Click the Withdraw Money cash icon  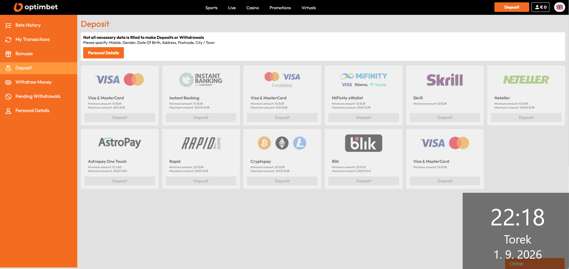tap(8, 82)
